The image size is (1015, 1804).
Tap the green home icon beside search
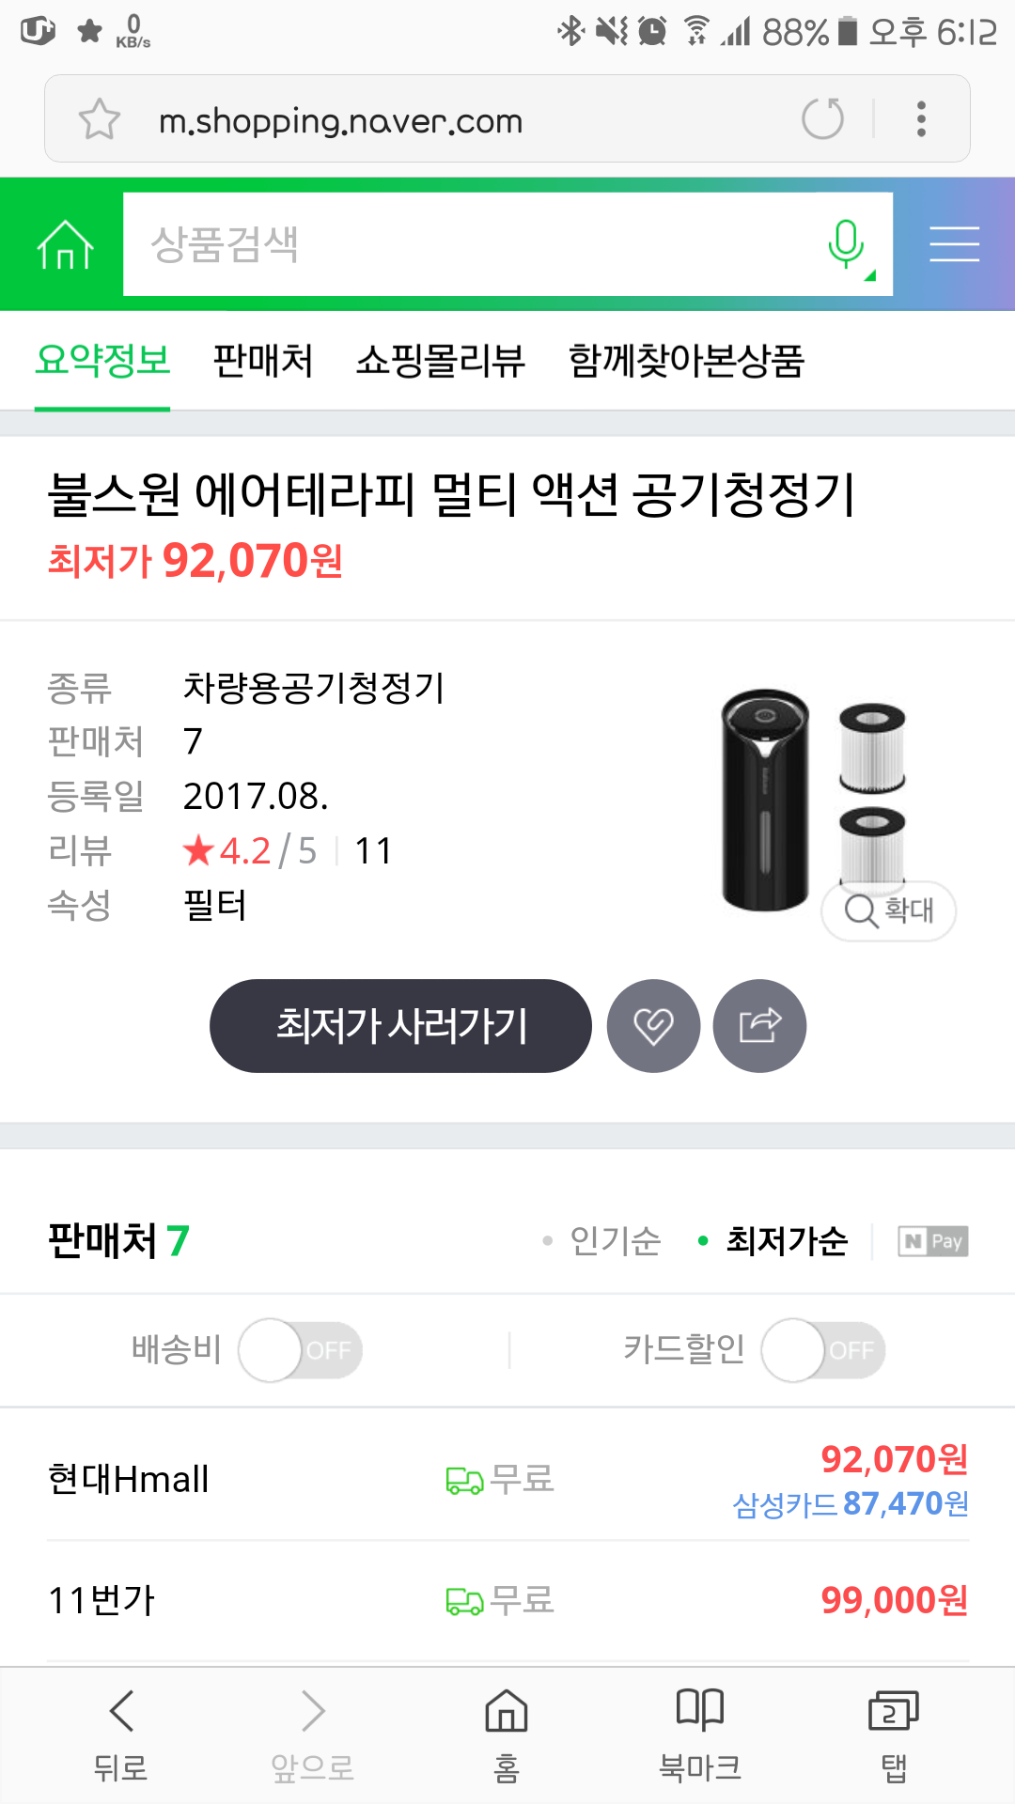65,244
